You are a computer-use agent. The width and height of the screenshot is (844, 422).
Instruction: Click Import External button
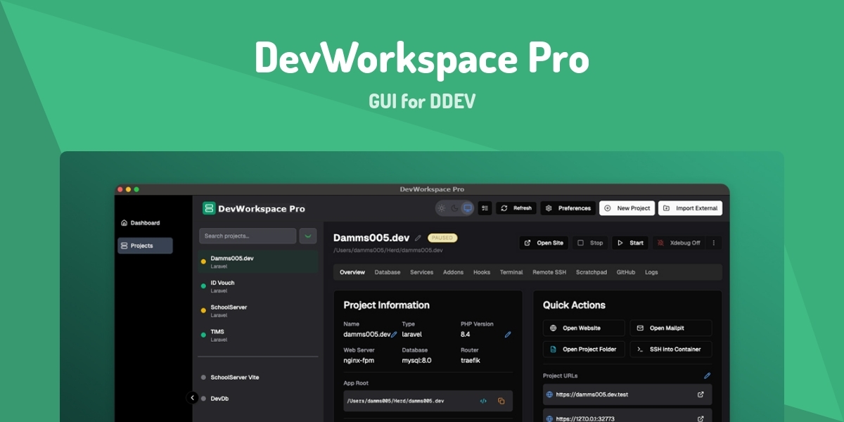tap(691, 208)
